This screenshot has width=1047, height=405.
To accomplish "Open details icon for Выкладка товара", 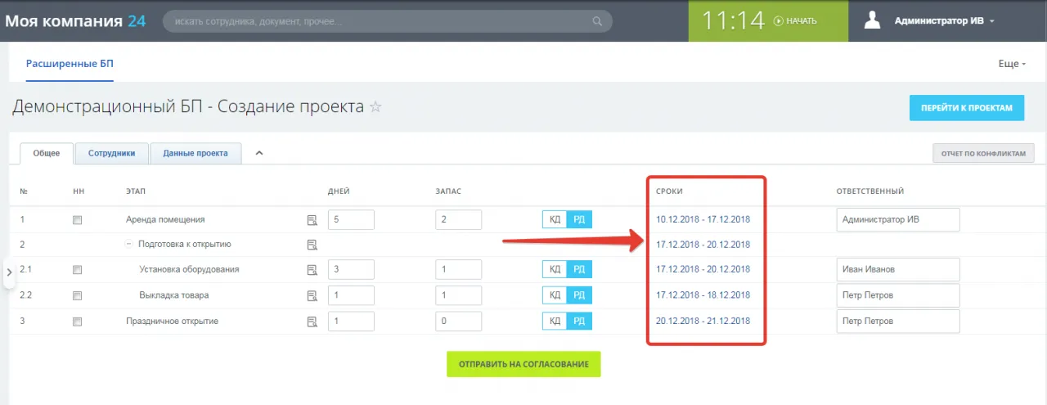I will tap(312, 295).
